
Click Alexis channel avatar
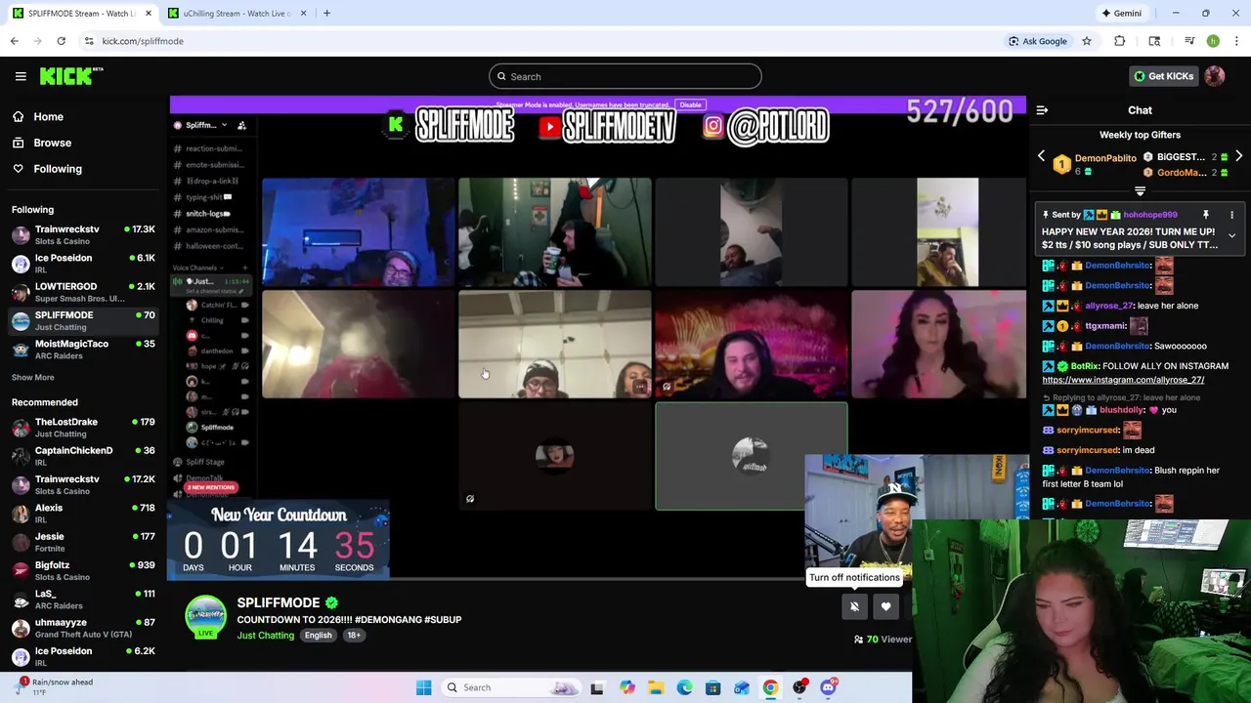(x=21, y=514)
